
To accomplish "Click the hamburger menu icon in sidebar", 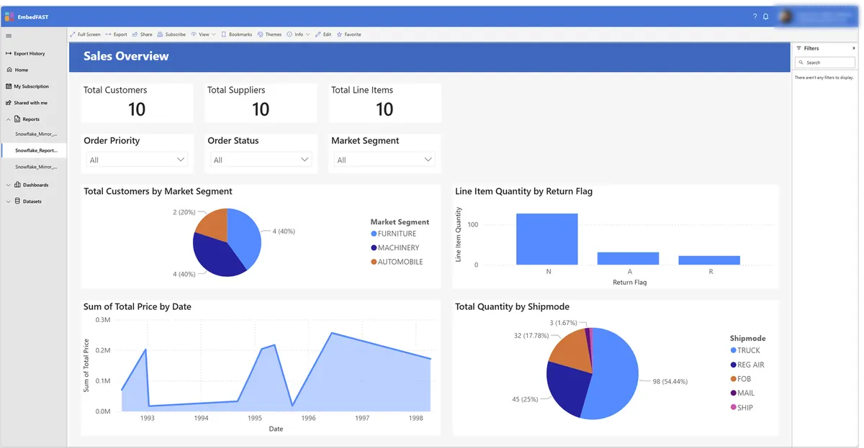I will coord(9,36).
